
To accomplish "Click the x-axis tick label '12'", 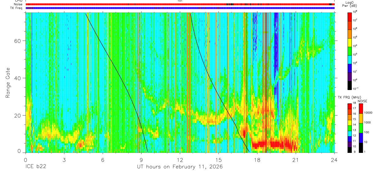I will (180, 160).
